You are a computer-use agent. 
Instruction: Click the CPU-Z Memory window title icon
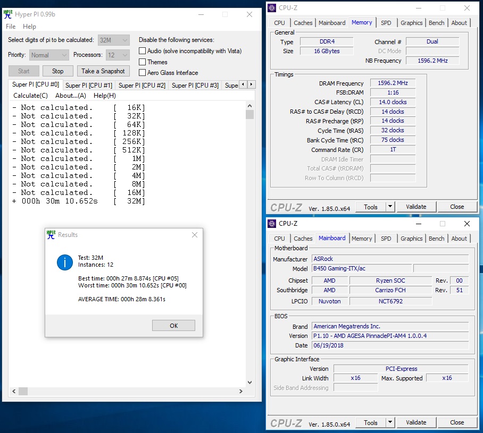272,7
